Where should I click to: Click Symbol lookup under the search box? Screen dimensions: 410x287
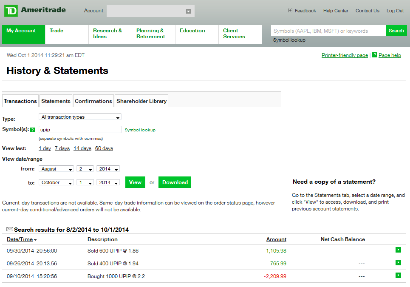coord(289,40)
